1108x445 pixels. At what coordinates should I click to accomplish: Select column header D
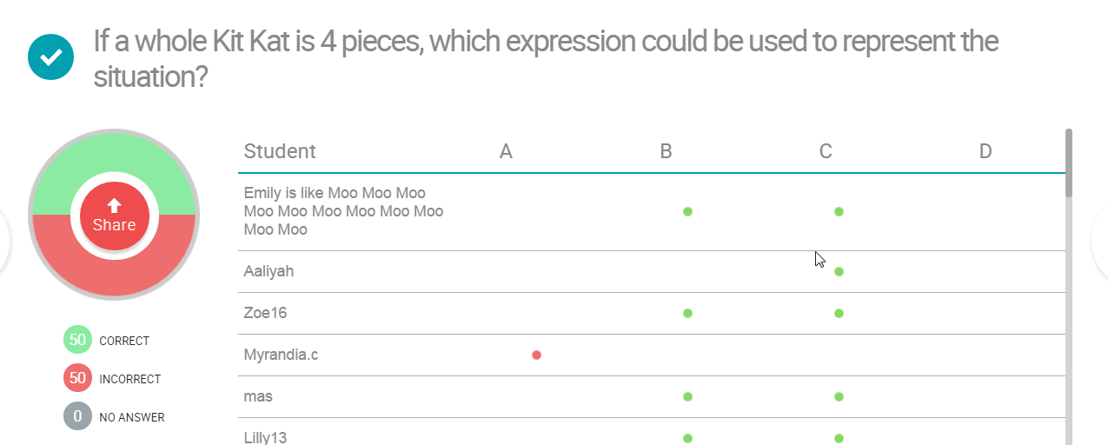coord(985,151)
